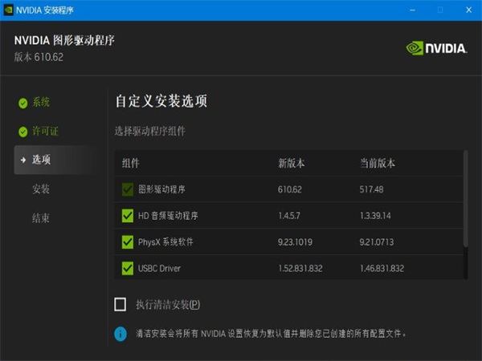Viewport: 482px width, 361px height.
Task: Click current version value 517.48
Action: point(372,189)
